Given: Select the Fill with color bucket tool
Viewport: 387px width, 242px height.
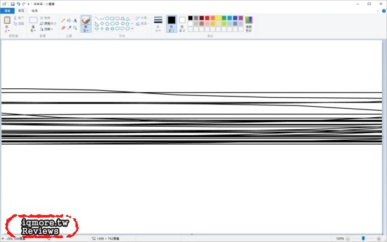Looking at the screenshot, I should pos(70,21).
